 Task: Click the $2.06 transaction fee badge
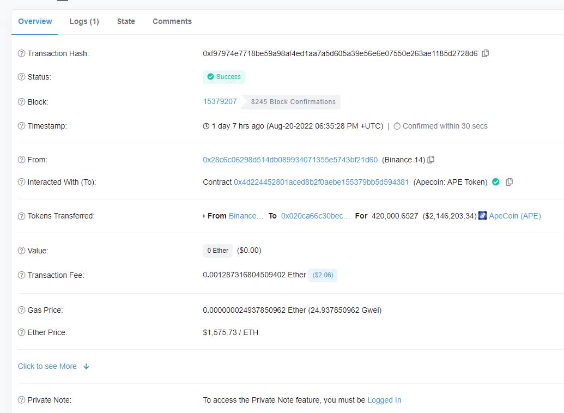[x=323, y=275]
